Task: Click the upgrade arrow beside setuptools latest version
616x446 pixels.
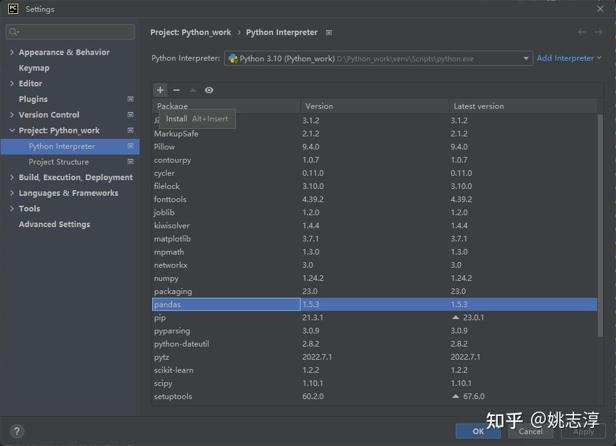Action: click(457, 396)
